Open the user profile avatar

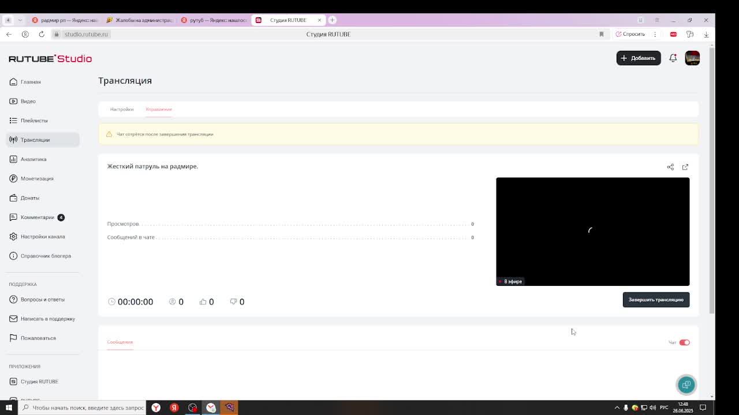pyautogui.click(x=692, y=58)
